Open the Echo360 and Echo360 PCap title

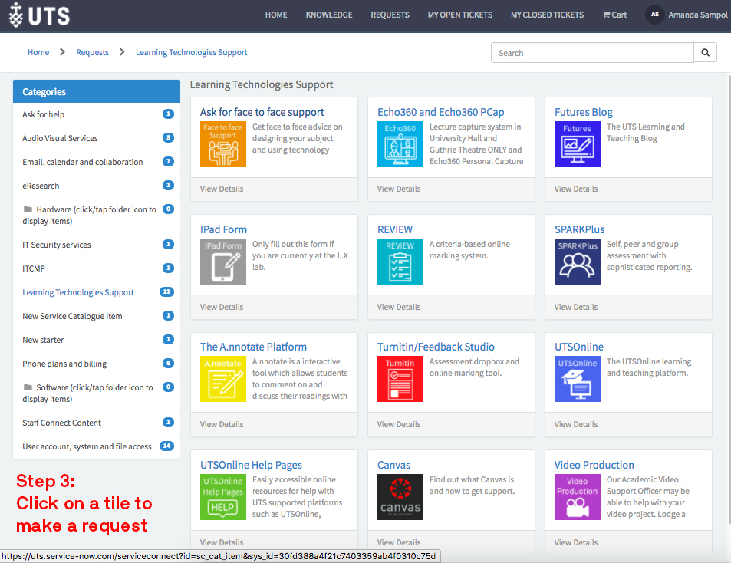[441, 112]
